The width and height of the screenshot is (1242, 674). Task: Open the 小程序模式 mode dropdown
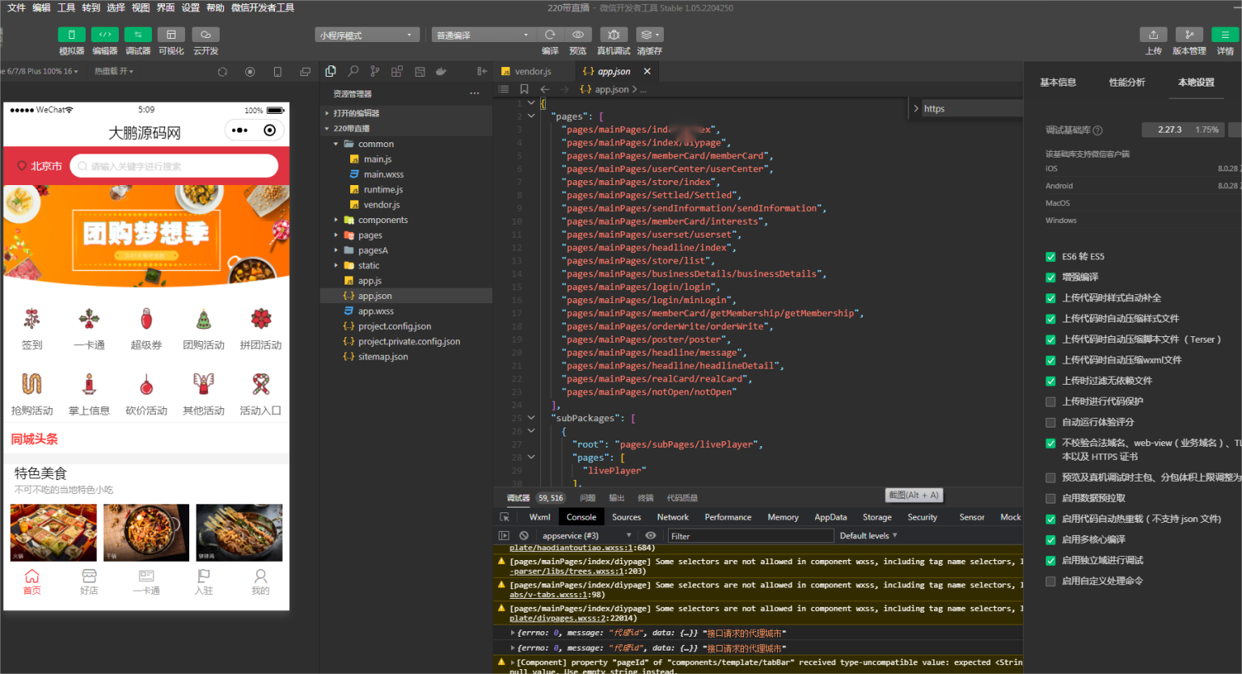point(366,36)
